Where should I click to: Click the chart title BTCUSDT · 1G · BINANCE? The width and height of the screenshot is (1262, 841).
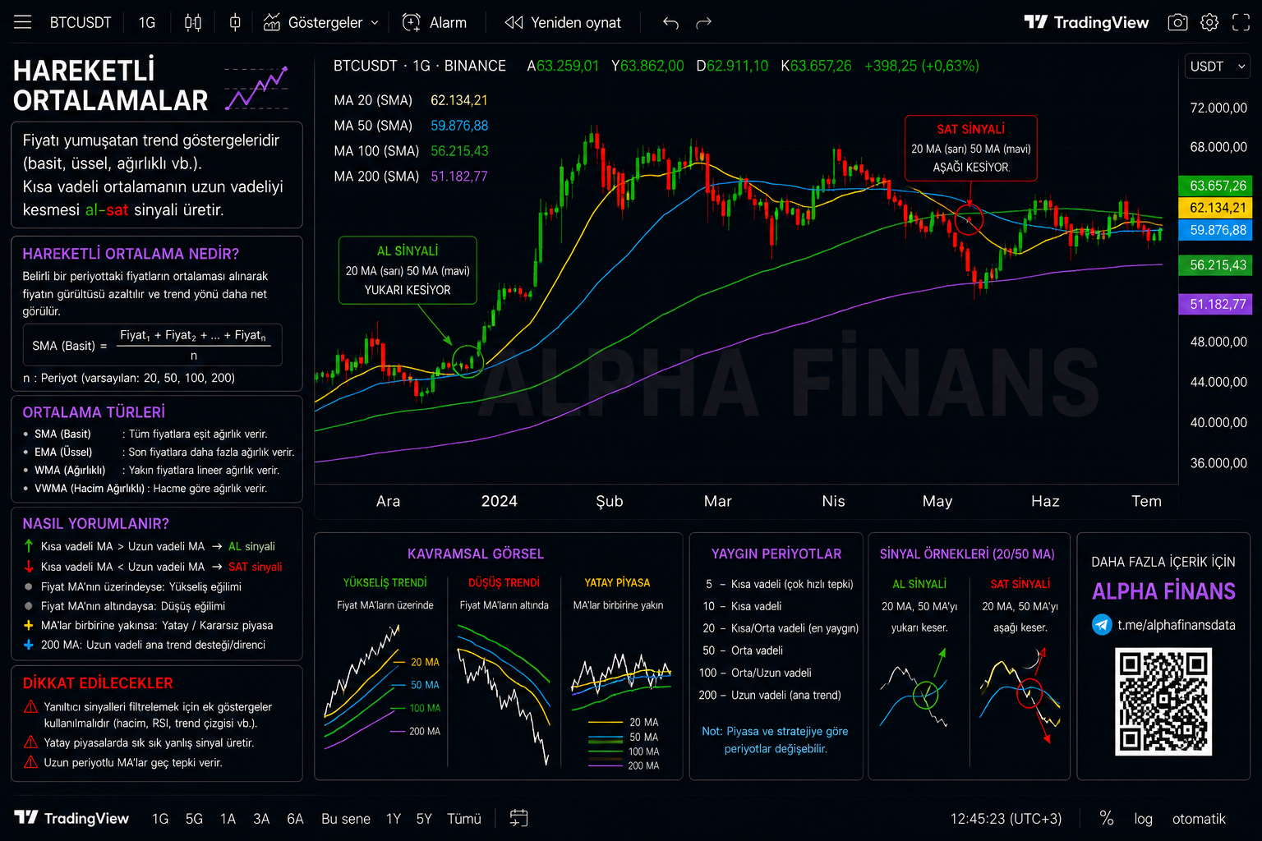click(420, 66)
